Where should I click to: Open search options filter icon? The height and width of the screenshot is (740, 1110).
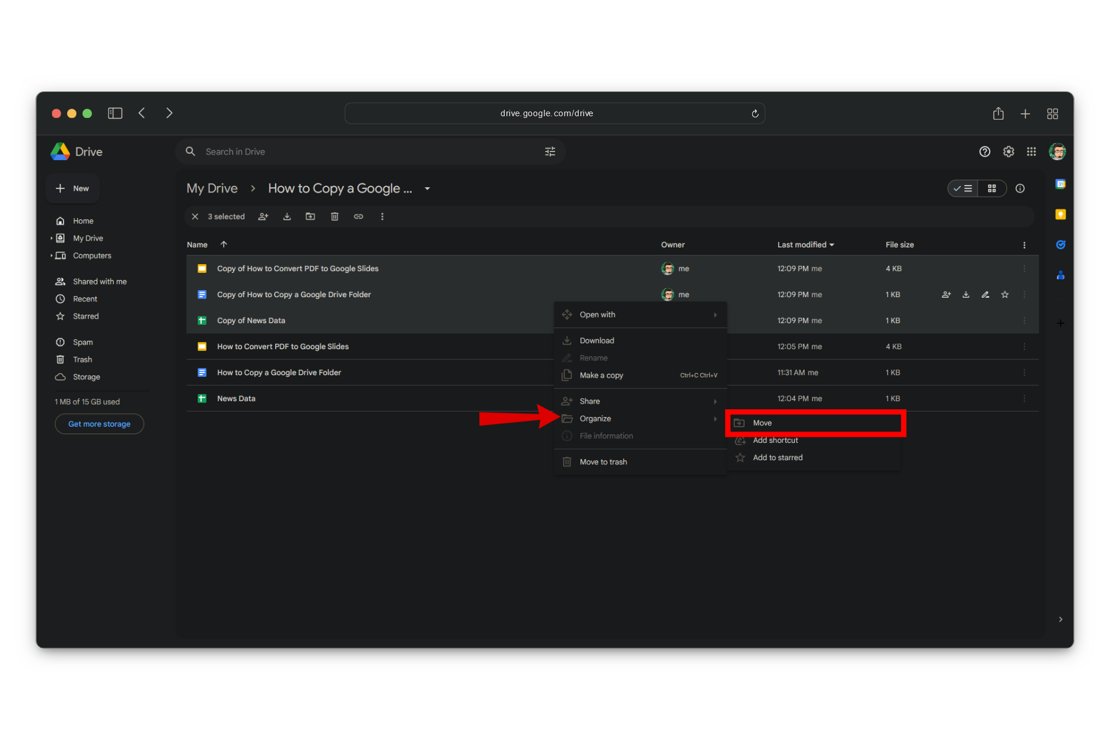point(550,151)
